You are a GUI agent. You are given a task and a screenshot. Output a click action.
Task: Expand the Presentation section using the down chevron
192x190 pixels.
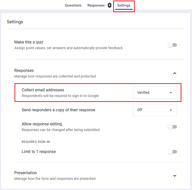click(x=175, y=176)
